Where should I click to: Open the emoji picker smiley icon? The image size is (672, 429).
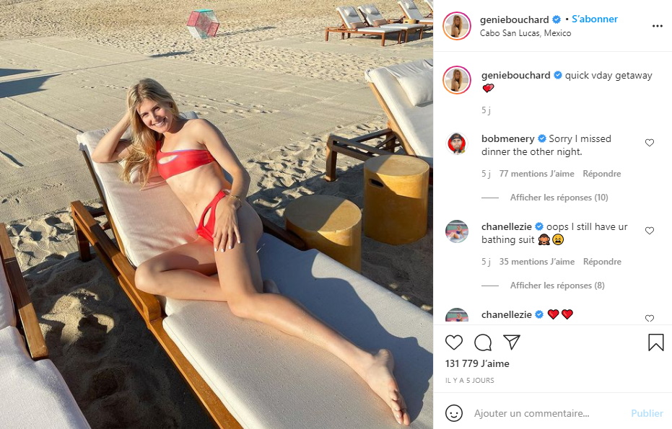tap(454, 413)
